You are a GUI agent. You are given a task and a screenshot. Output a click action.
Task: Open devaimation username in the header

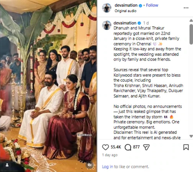(x=126, y=5)
